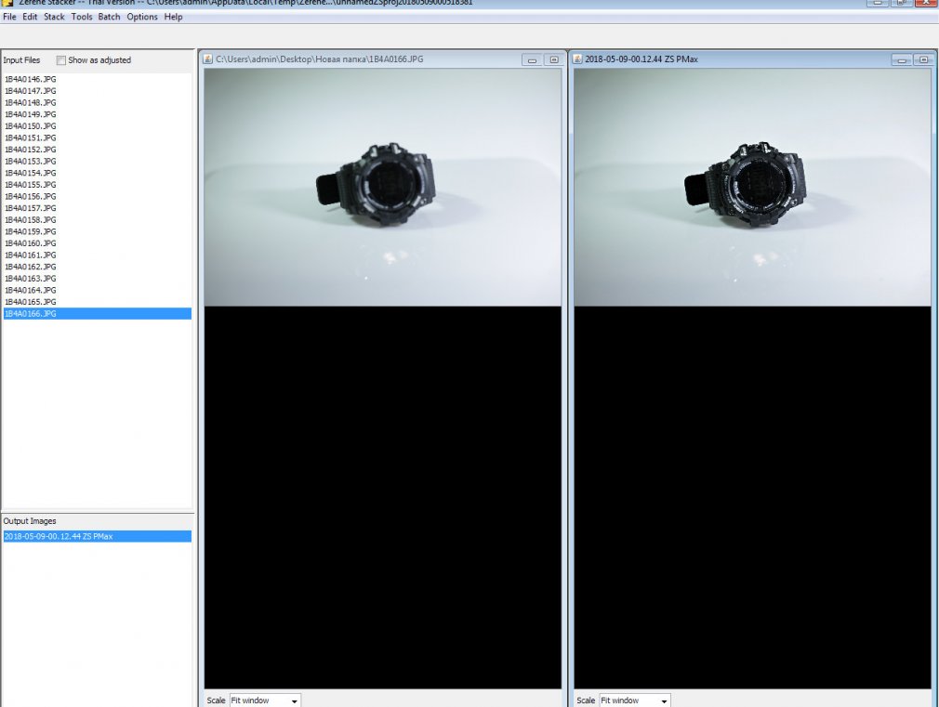Click the watch photo in the source viewer

tap(383, 188)
